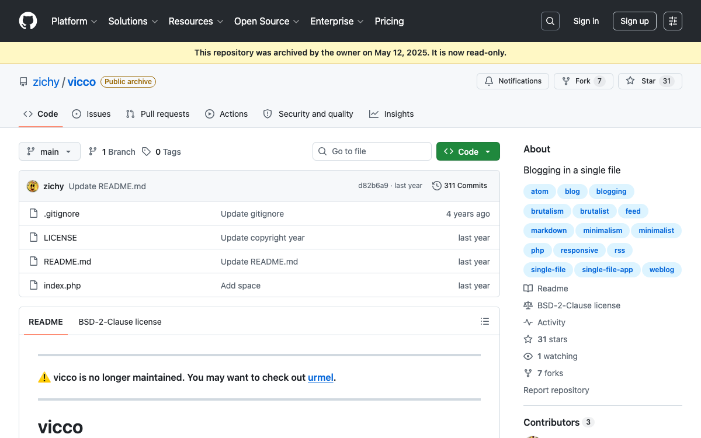This screenshot has width=701, height=438.
Task: Click the Sign up button
Action: click(x=634, y=21)
